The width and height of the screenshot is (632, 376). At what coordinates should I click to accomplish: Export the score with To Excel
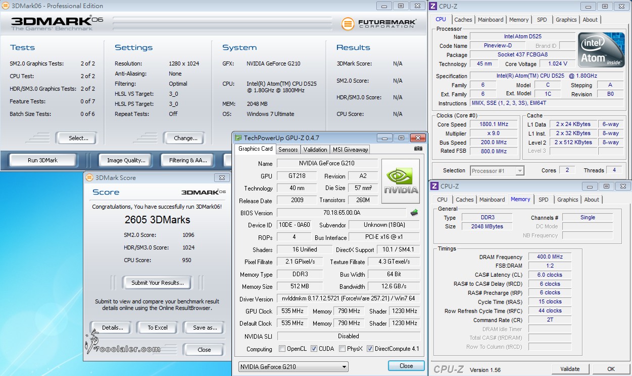158,328
